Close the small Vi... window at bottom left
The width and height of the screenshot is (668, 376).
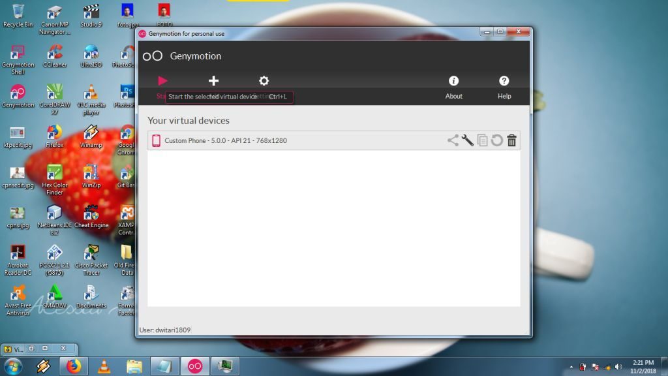(x=63, y=349)
